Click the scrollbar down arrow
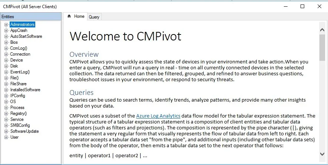This screenshot has width=328, height=165. pyautogui.click(x=322, y=154)
